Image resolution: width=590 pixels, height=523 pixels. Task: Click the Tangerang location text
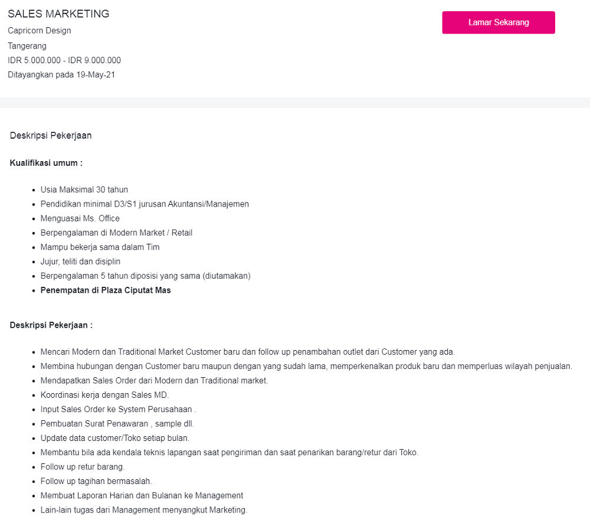(27, 45)
